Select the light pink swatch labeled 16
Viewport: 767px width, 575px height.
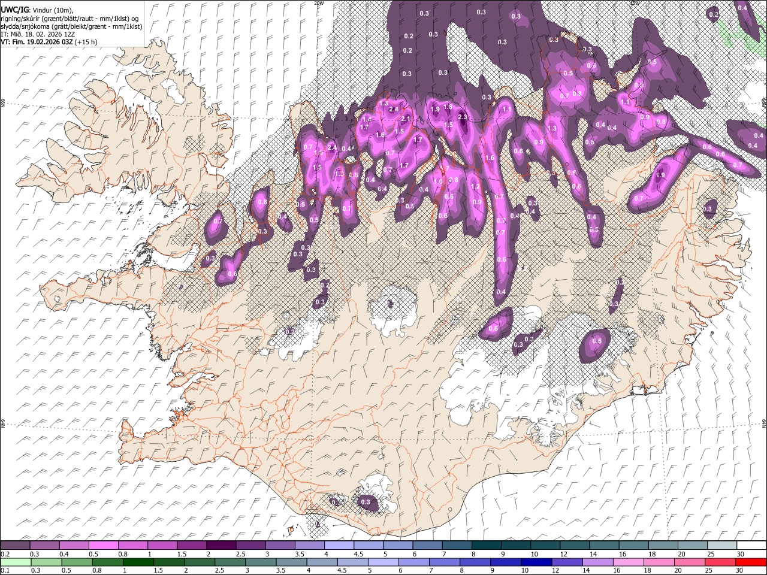[x=629, y=562]
